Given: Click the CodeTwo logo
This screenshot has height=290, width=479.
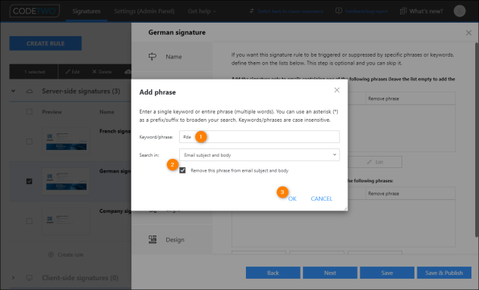Looking at the screenshot, I should click(x=34, y=11).
